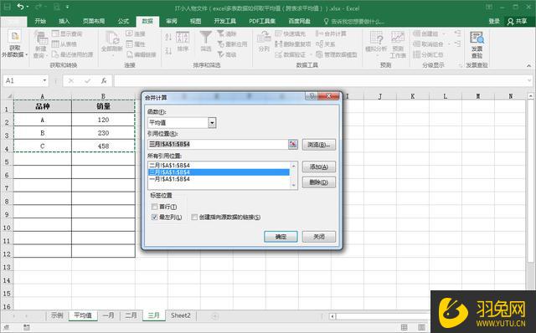
Task: Select 一月!$A$1:$B$4 in the references list
Action: tap(219, 179)
